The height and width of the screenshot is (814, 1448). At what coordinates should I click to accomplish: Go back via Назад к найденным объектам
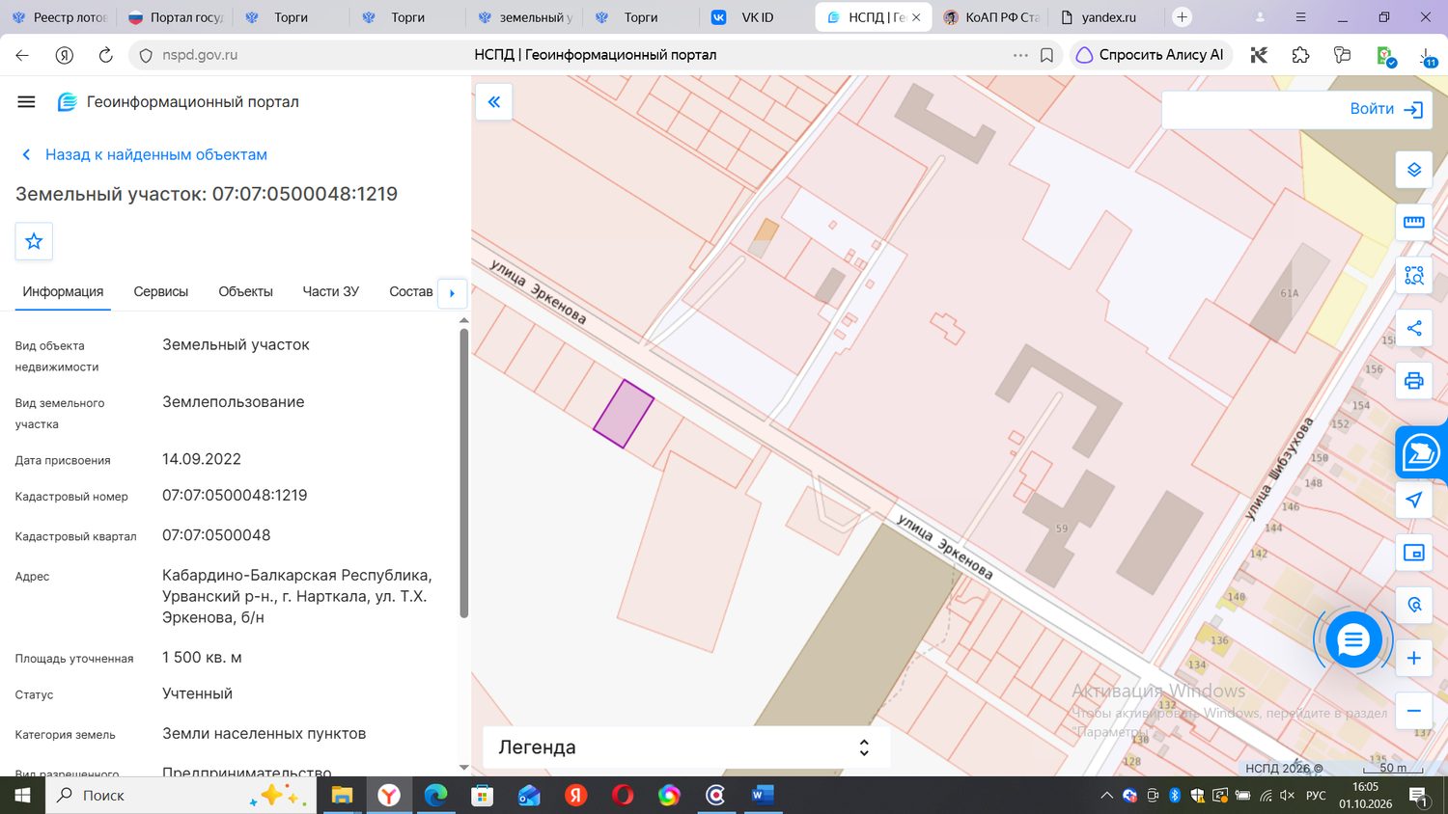(144, 154)
